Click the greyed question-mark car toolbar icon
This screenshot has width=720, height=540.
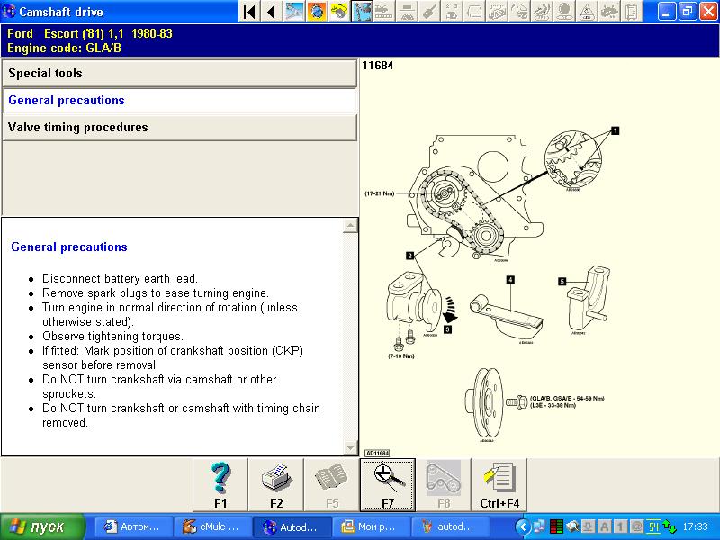tap(519, 12)
